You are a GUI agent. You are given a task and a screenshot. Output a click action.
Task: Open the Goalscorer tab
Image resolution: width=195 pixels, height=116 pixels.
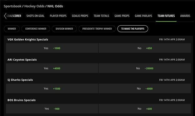14,16
